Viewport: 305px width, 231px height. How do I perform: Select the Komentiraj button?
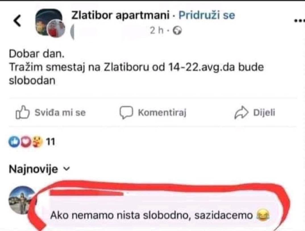pos(153,113)
